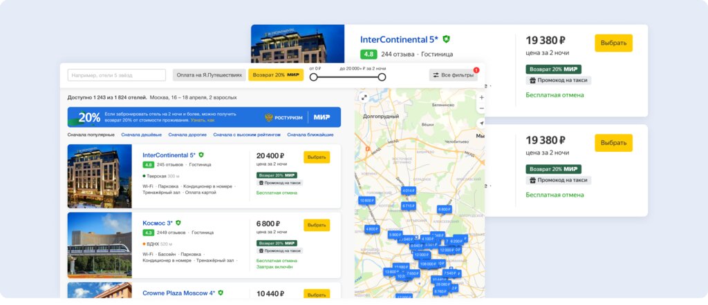
Task: Click the Долгопрудный label on the map
Action: coord(381,116)
